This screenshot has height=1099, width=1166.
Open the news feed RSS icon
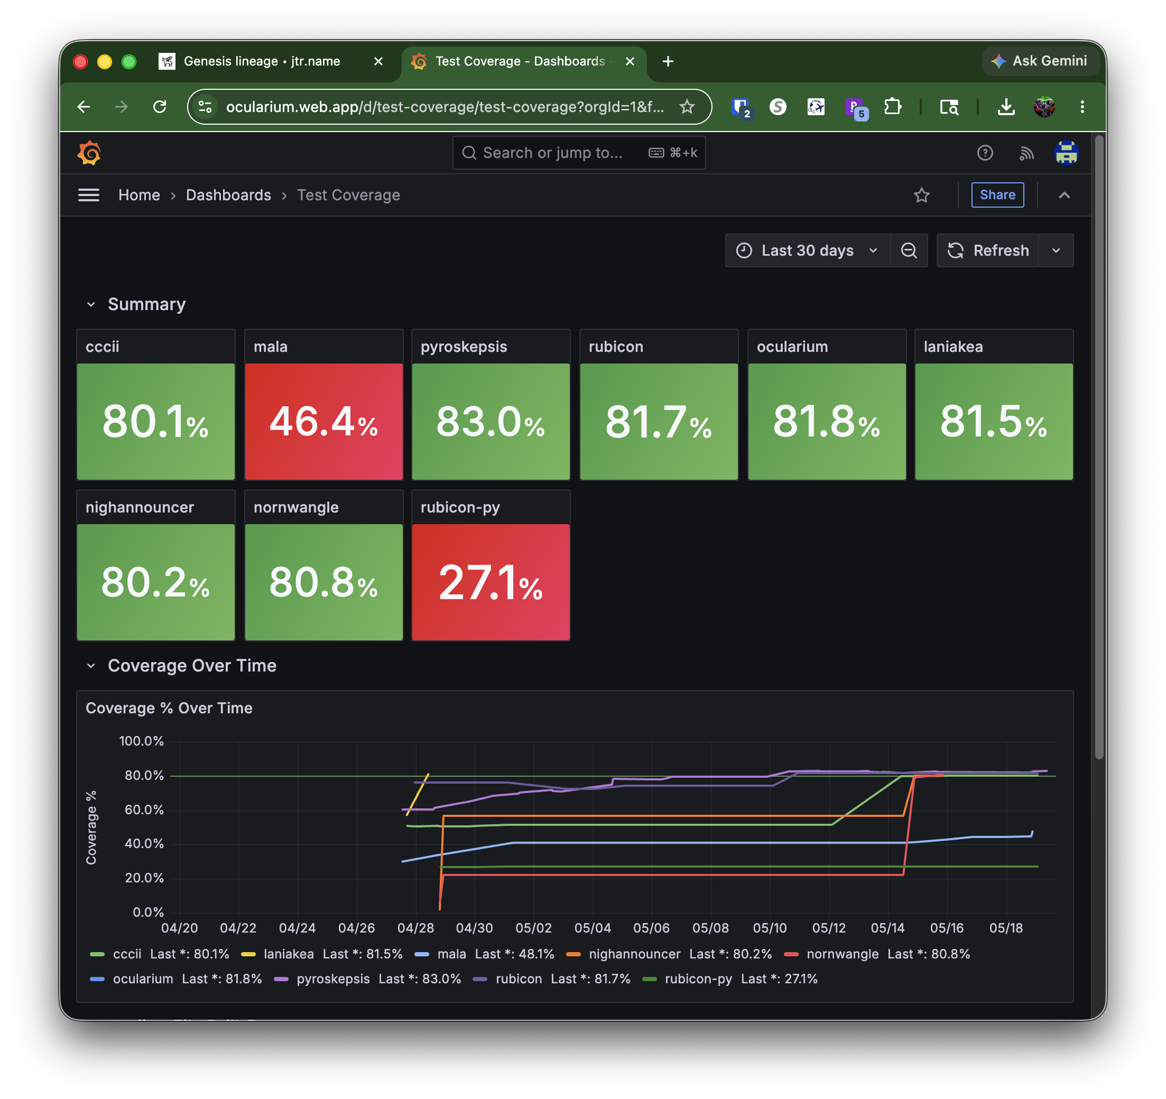pyautogui.click(x=1026, y=153)
